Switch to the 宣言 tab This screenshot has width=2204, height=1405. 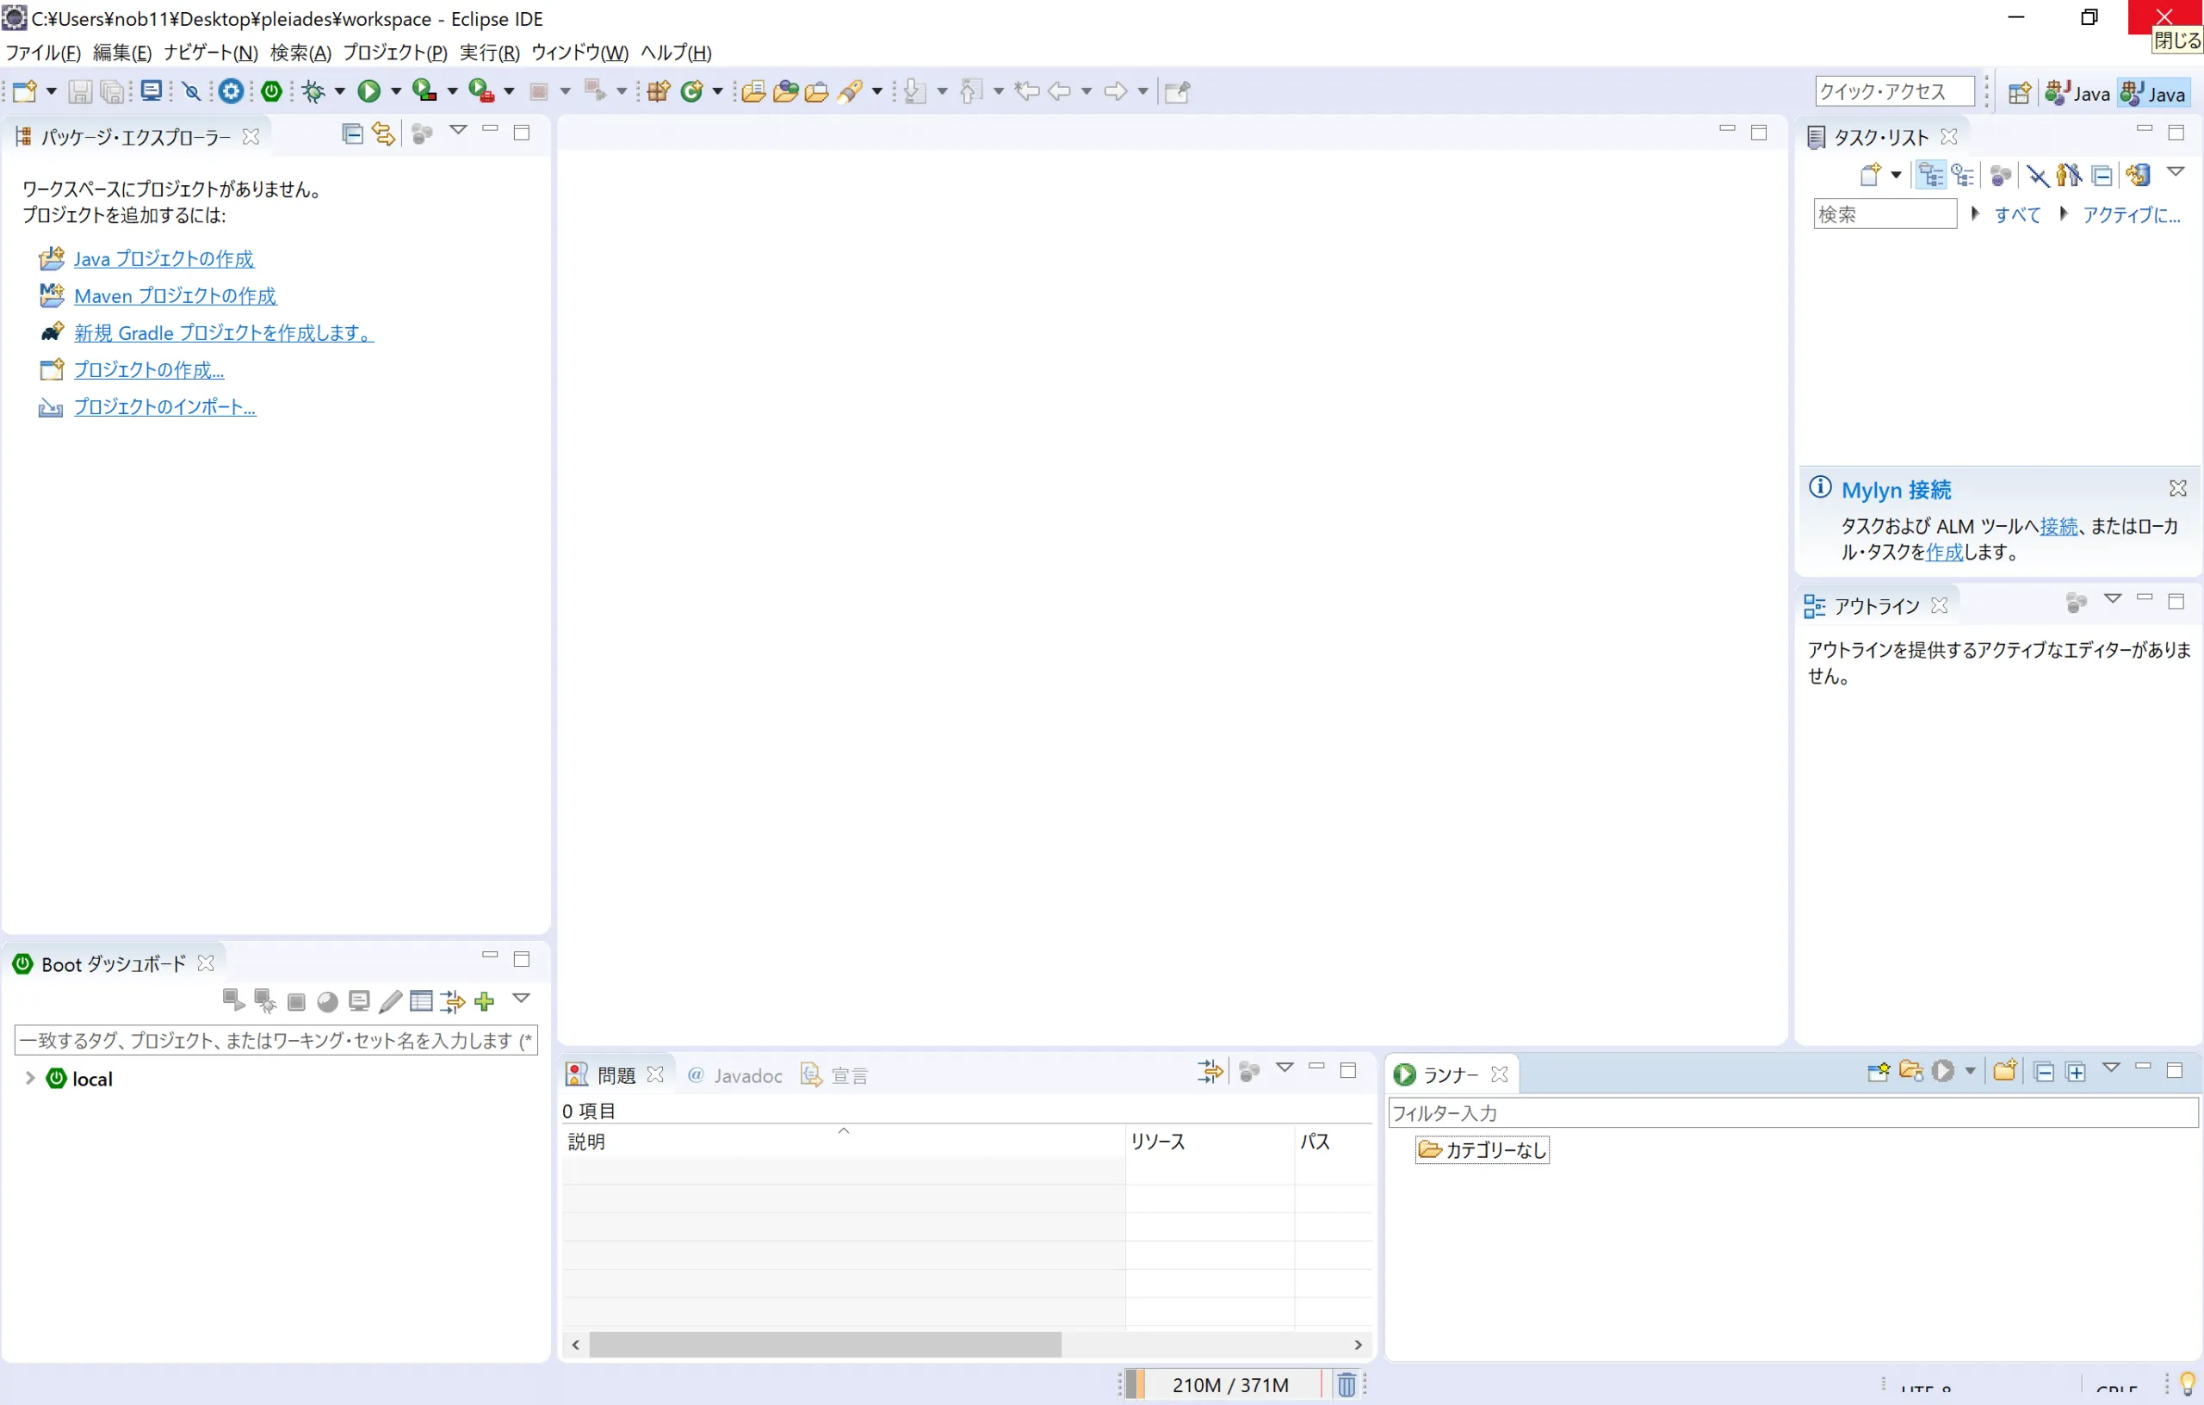click(x=836, y=1075)
